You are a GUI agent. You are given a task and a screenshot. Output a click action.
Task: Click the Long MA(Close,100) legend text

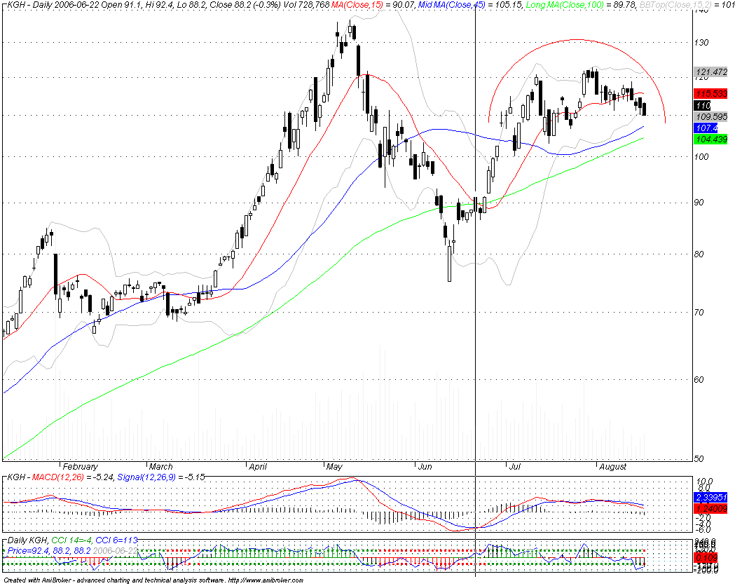click(565, 5)
